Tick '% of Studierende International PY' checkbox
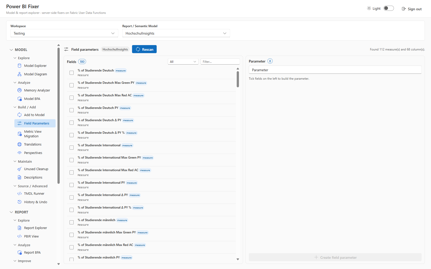431x269 pixels. [x=72, y=185]
